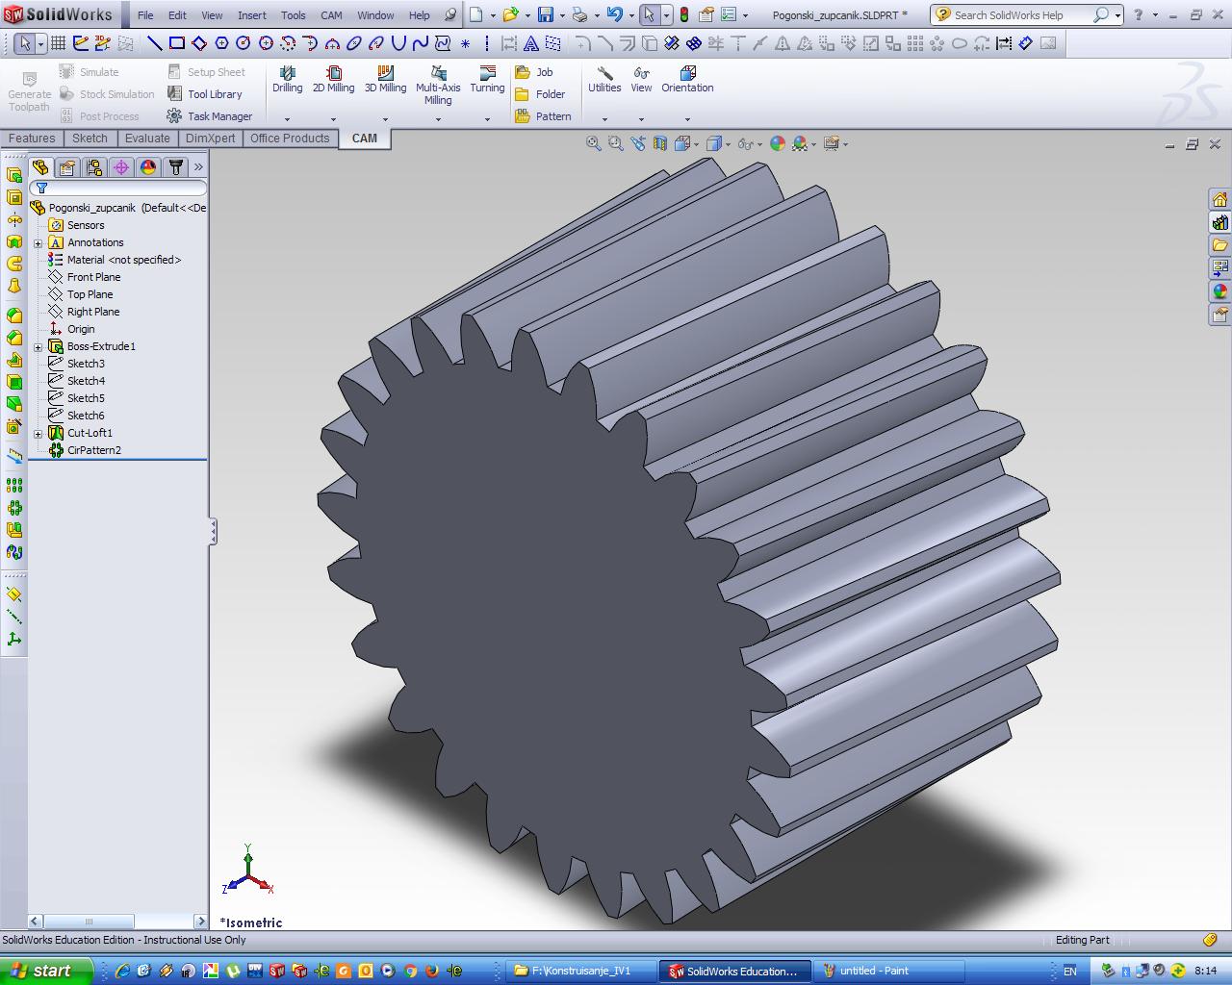Click Zoom to Area in view toolbar
Viewport: 1232px width, 985px height.
pos(616,143)
